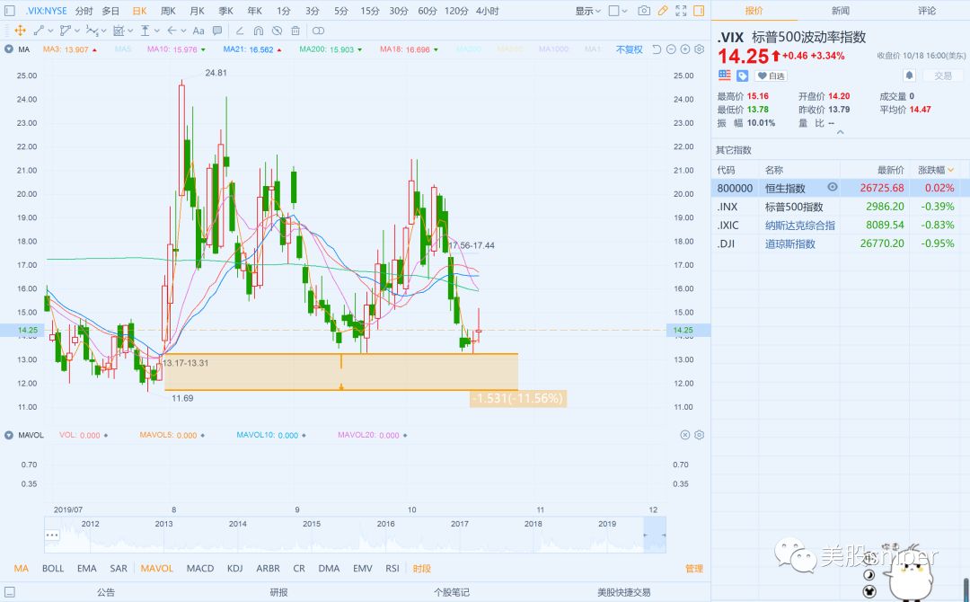This screenshot has width=970, height=602.
Task: Toggle the KDJ indicator
Action: coord(234,568)
